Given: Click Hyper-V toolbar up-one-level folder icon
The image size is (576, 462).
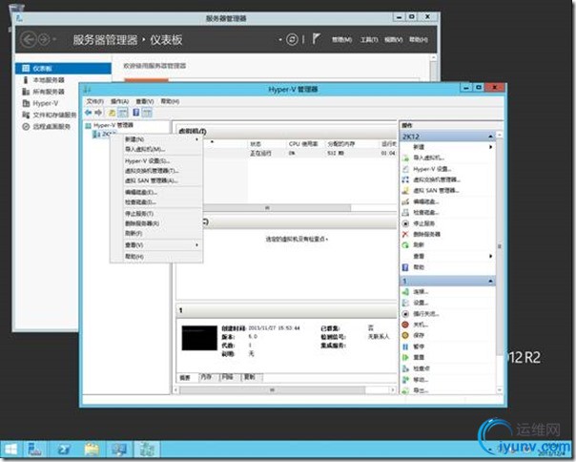Looking at the screenshot, I should tap(112, 113).
